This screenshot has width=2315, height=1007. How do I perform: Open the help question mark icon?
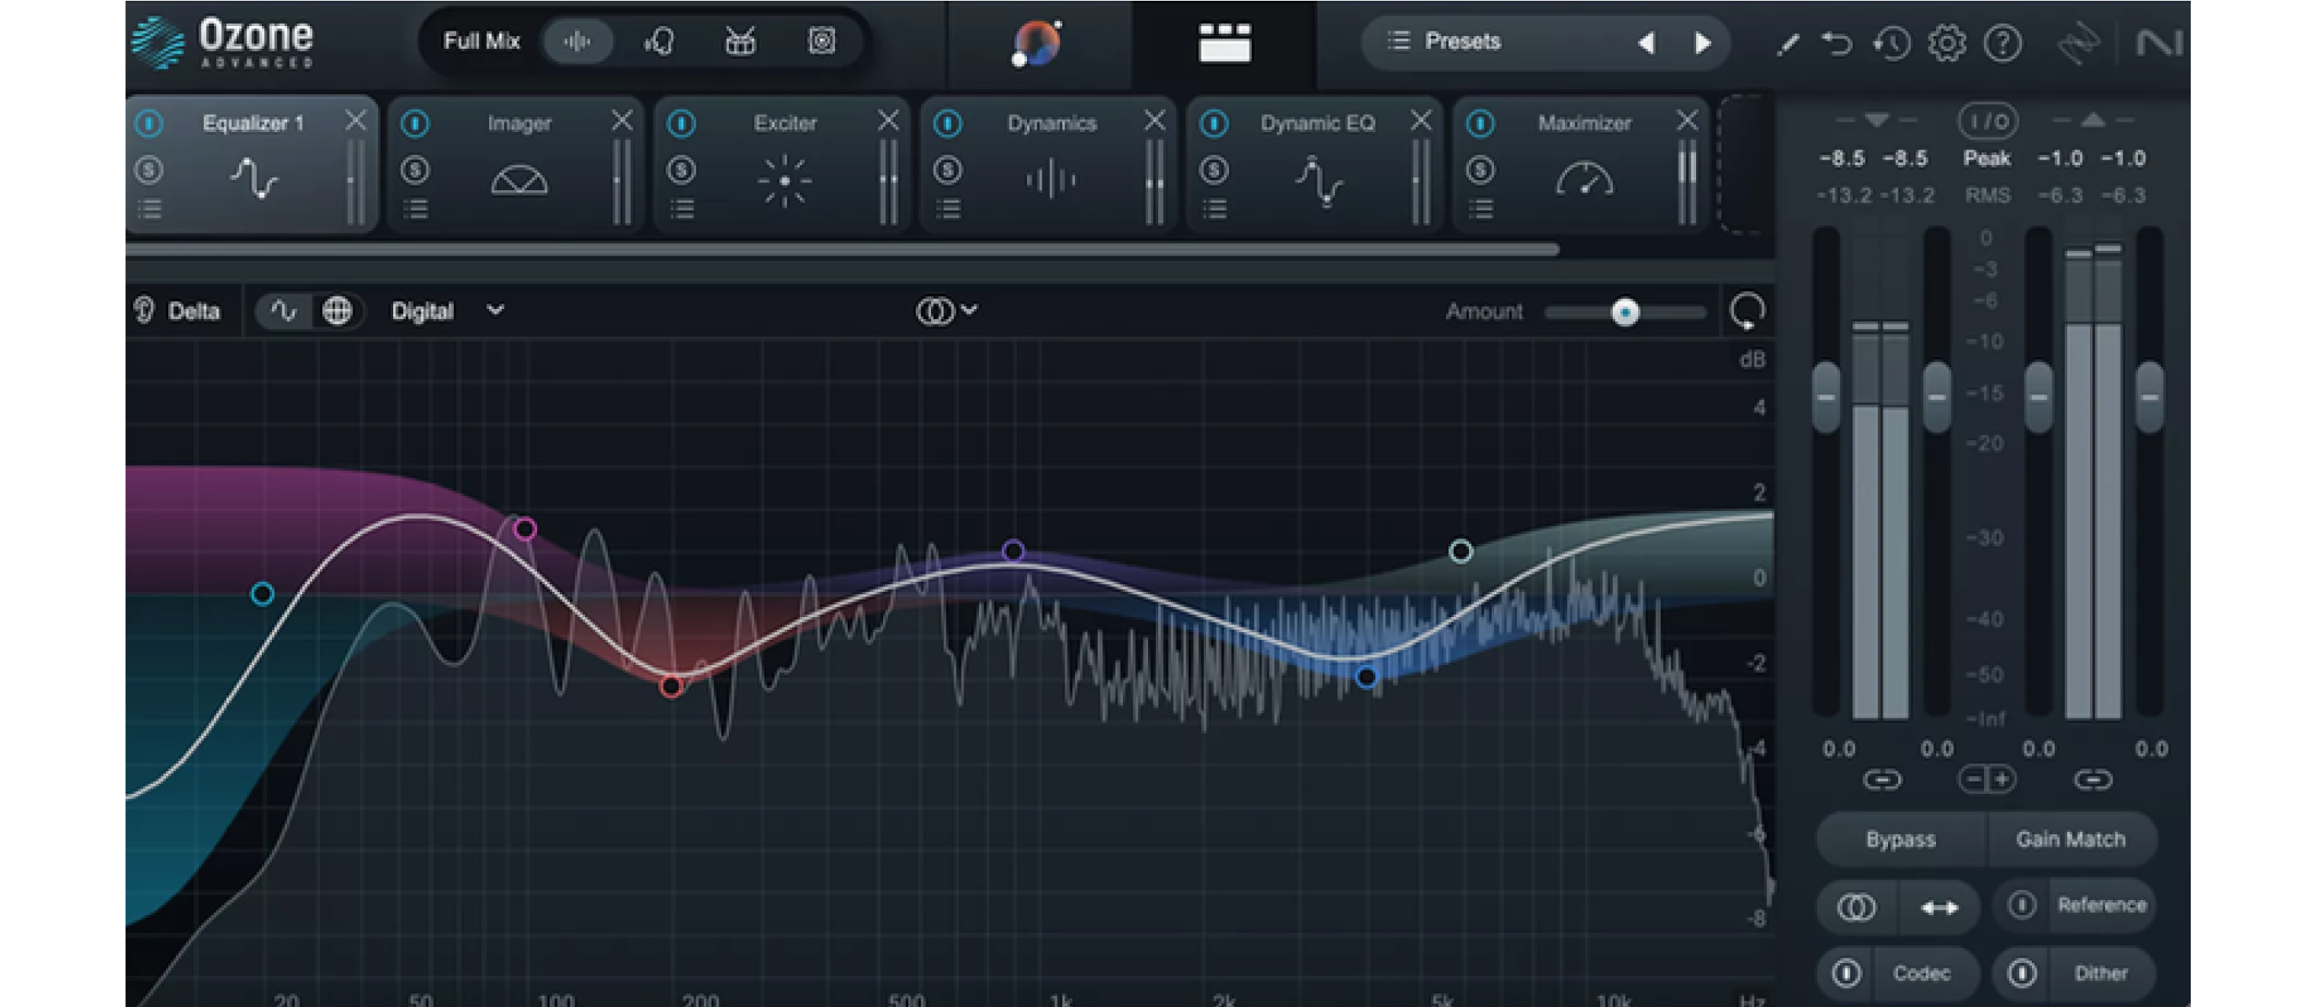[2002, 42]
